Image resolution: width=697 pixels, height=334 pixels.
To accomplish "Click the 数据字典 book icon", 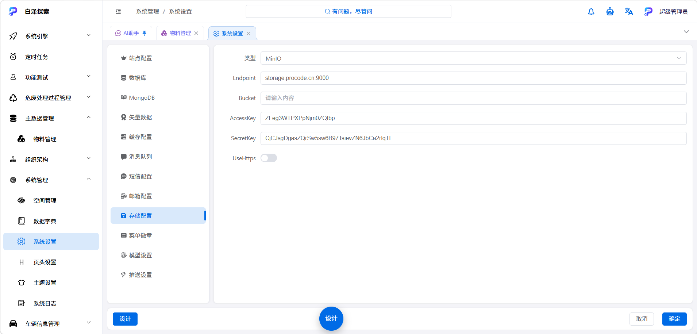I will (22, 221).
